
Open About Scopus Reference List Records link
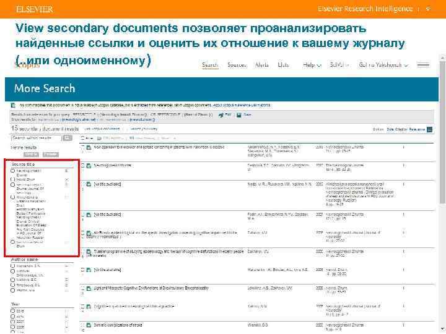[242, 105]
